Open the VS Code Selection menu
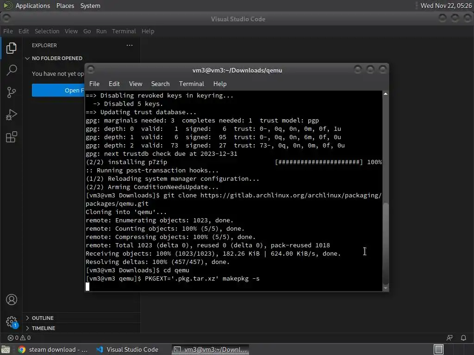The image size is (474, 355). (x=47, y=31)
